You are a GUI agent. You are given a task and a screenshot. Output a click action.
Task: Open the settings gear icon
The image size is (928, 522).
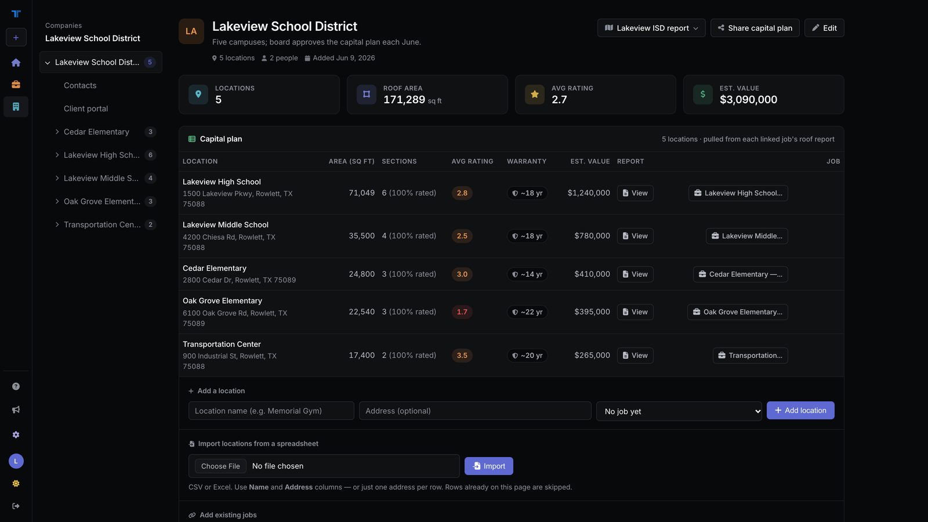click(x=16, y=434)
